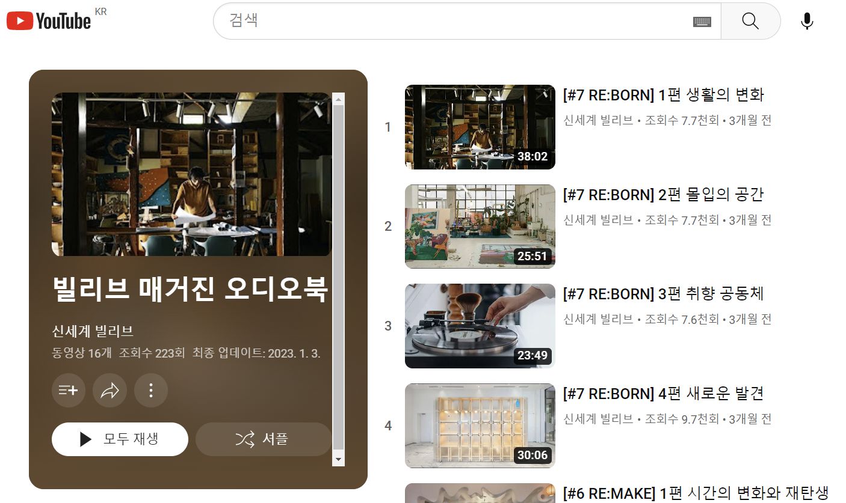The image size is (846, 503).
Task: Start voice search with microphone icon
Action: (x=807, y=21)
